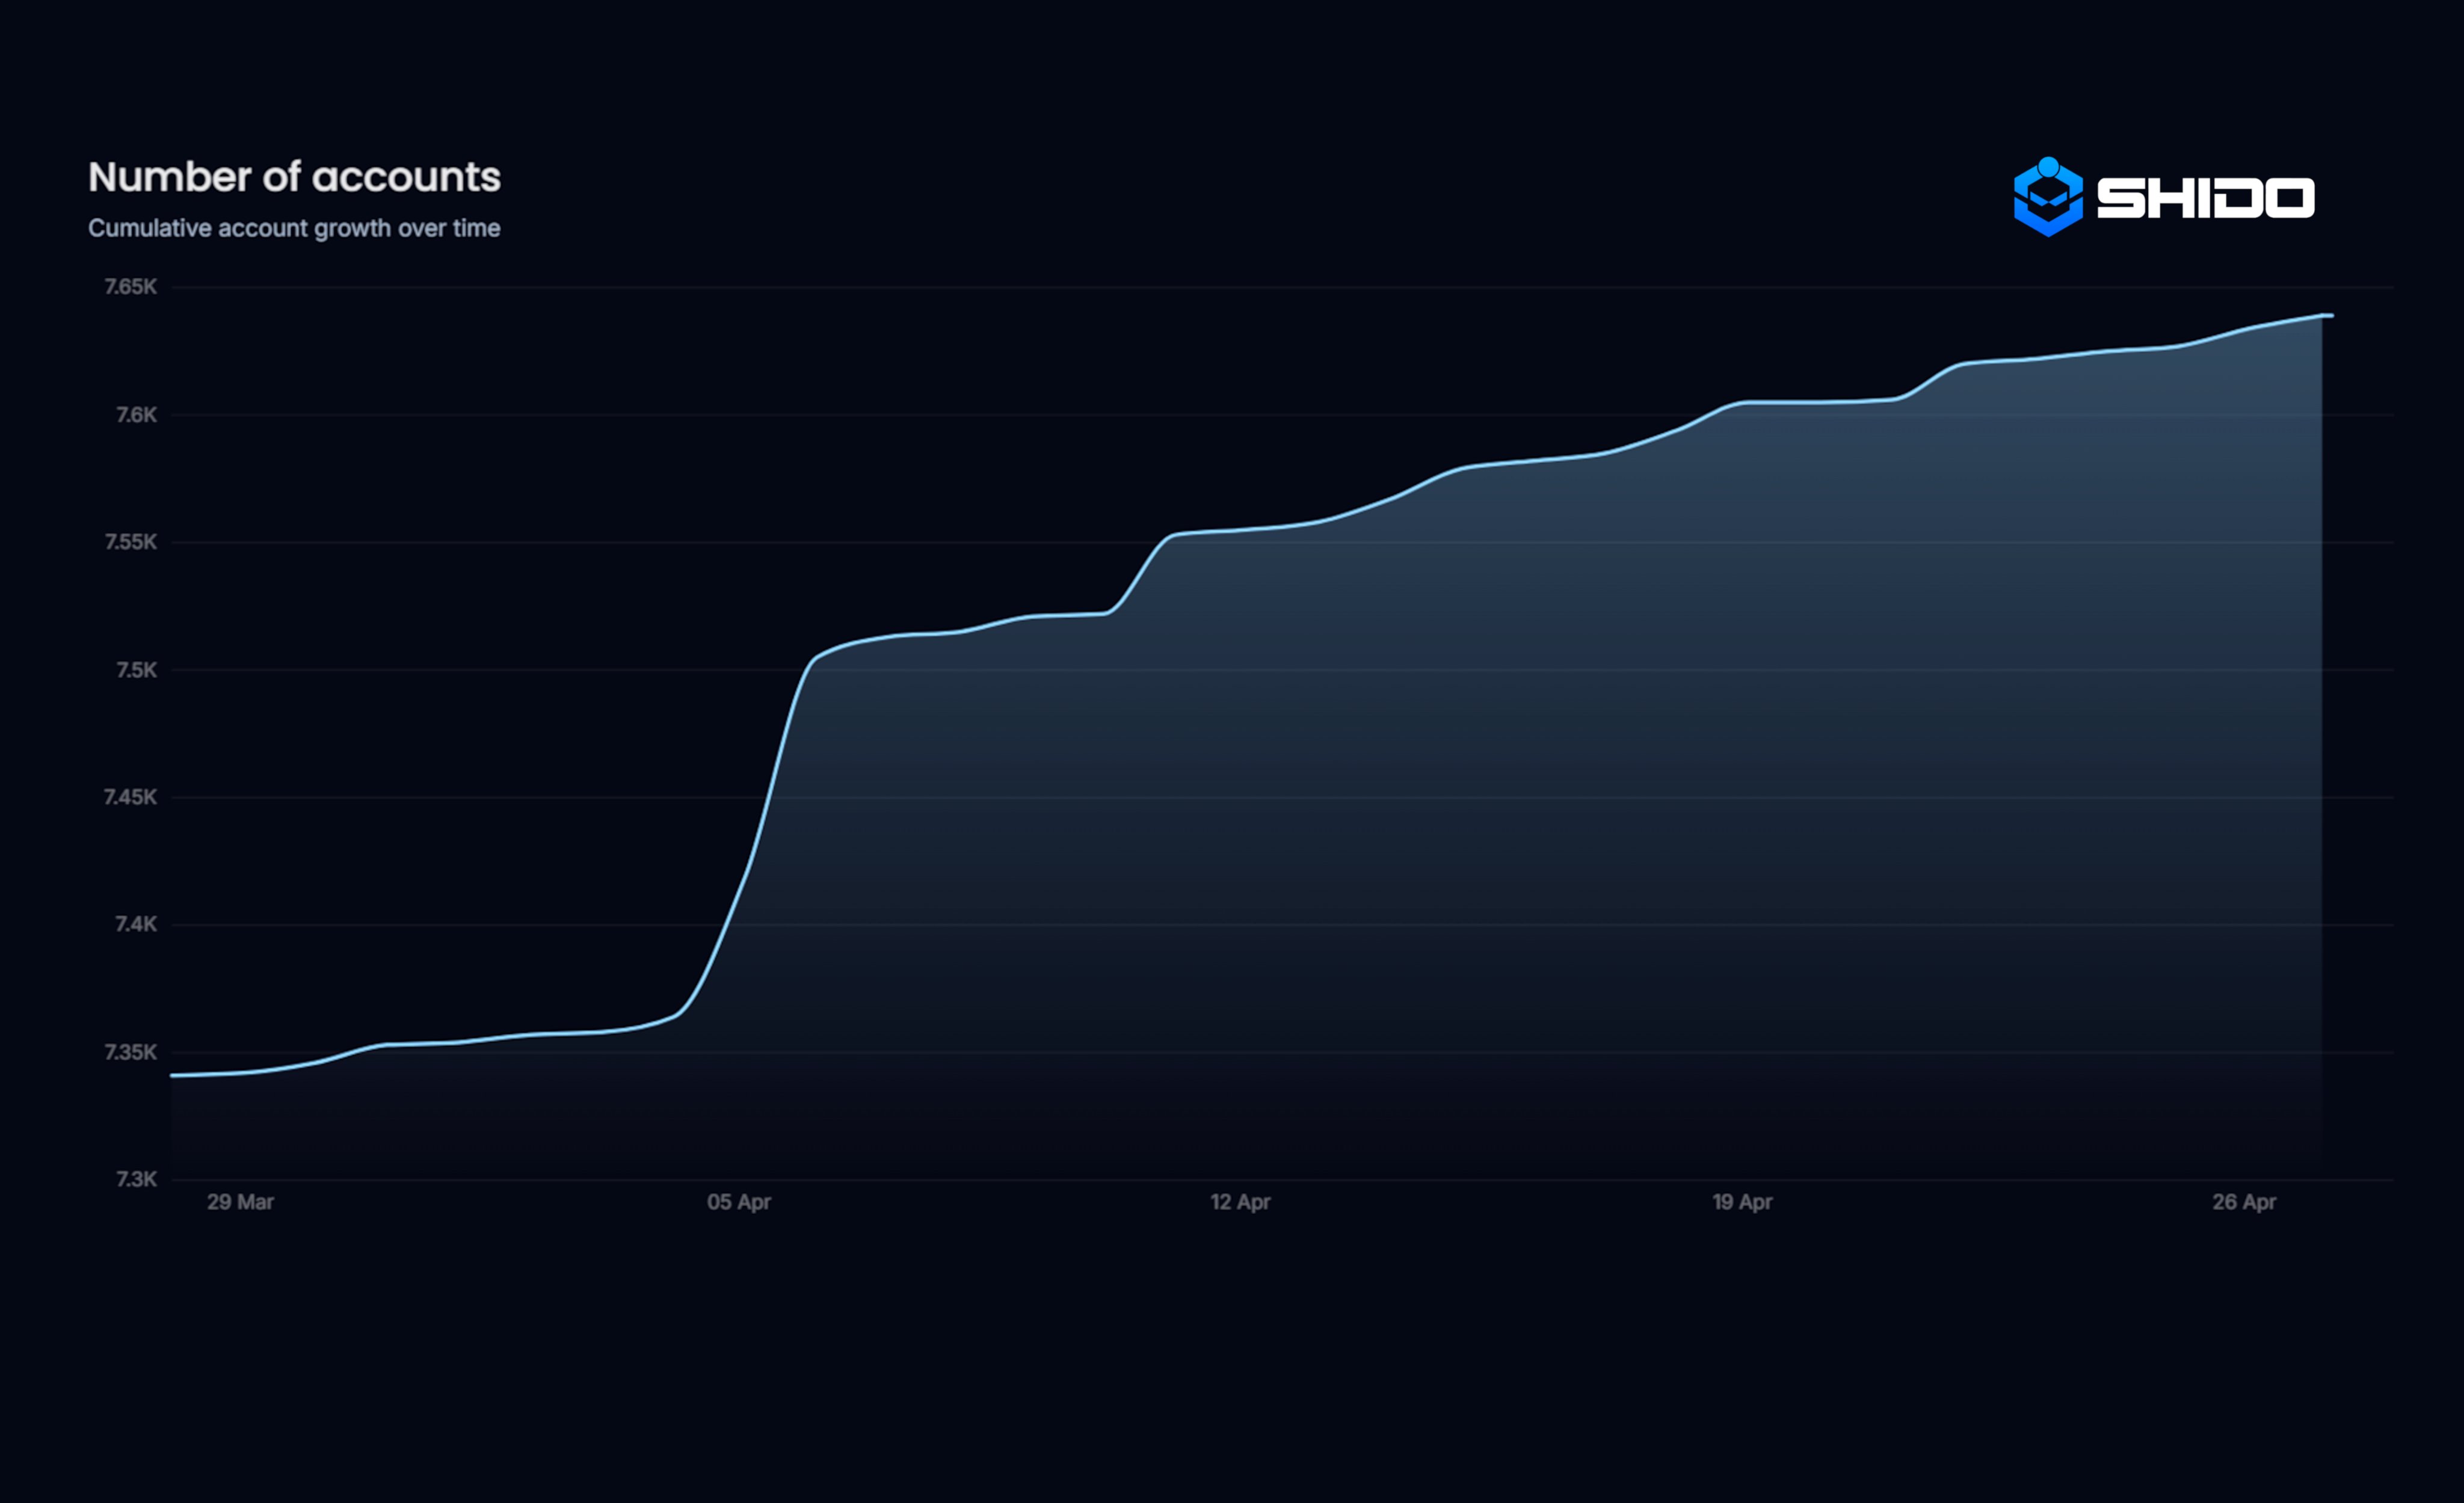Click the line's starting point at left edge
Screen dimensions: 2464x1503
click(x=174, y=1075)
